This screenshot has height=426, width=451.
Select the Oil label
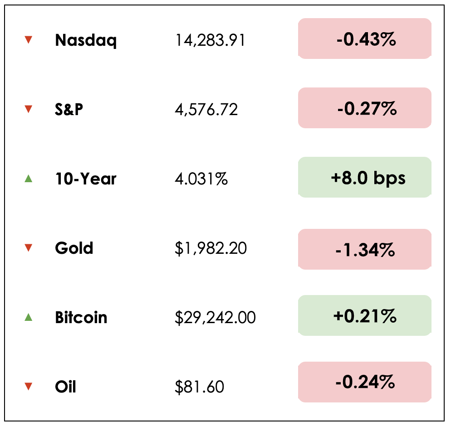coord(65,387)
